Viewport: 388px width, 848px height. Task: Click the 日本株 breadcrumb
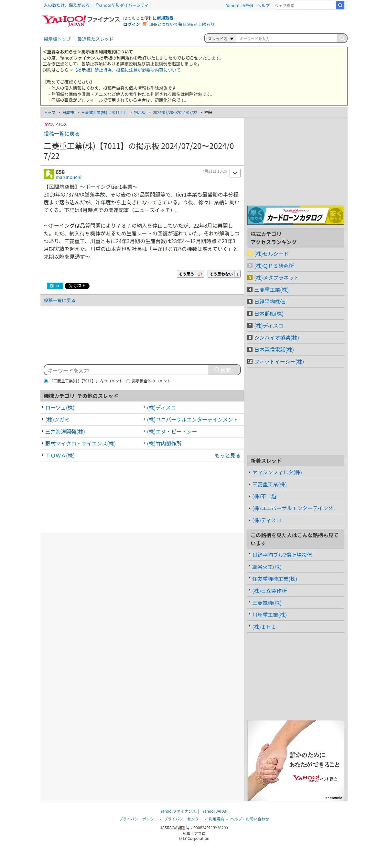[x=68, y=113]
